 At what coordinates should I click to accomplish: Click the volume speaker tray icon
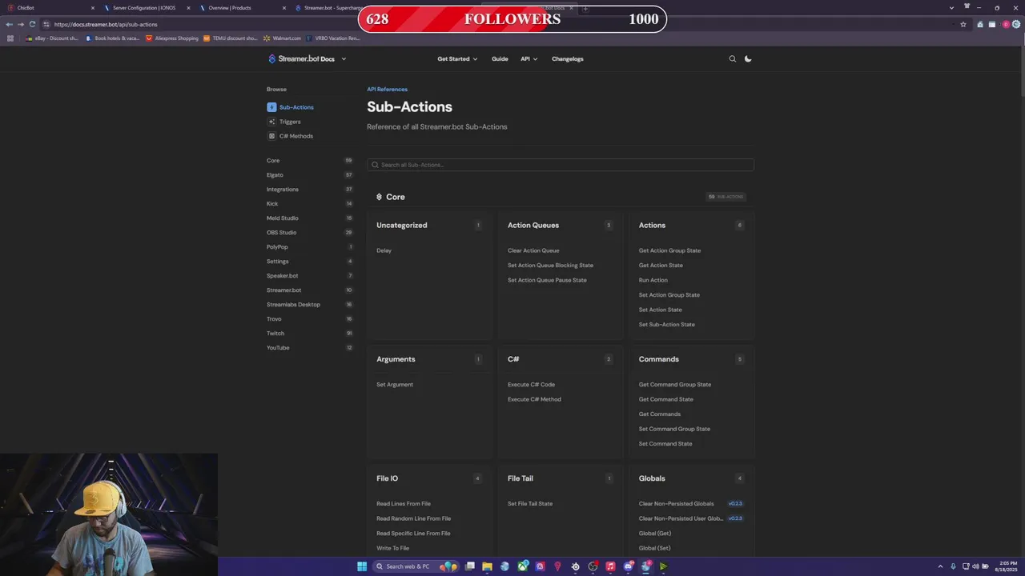pyautogui.click(x=975, y=566)
